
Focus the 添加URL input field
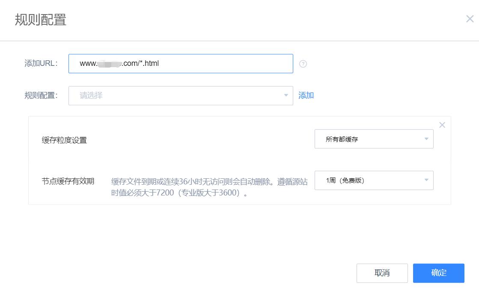(x=214, y=64)
